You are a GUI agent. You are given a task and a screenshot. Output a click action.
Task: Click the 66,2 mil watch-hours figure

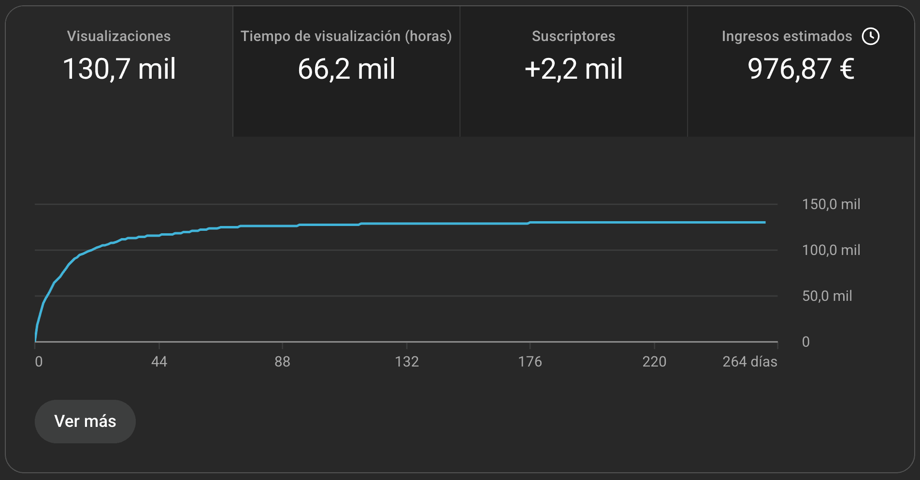pyautogui.click(x=346, y=69)
